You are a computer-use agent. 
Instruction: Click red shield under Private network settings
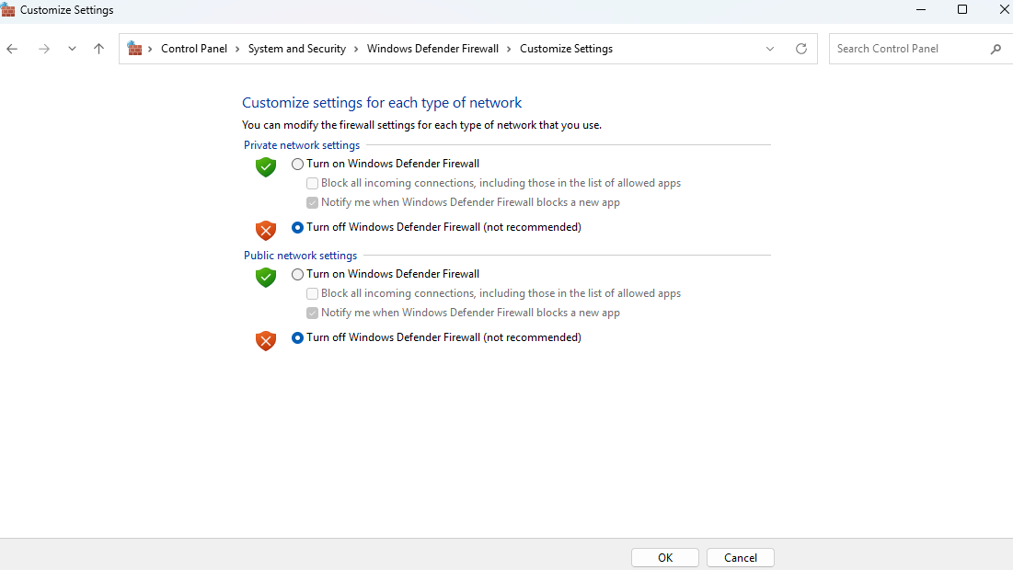tap(266, 231)
